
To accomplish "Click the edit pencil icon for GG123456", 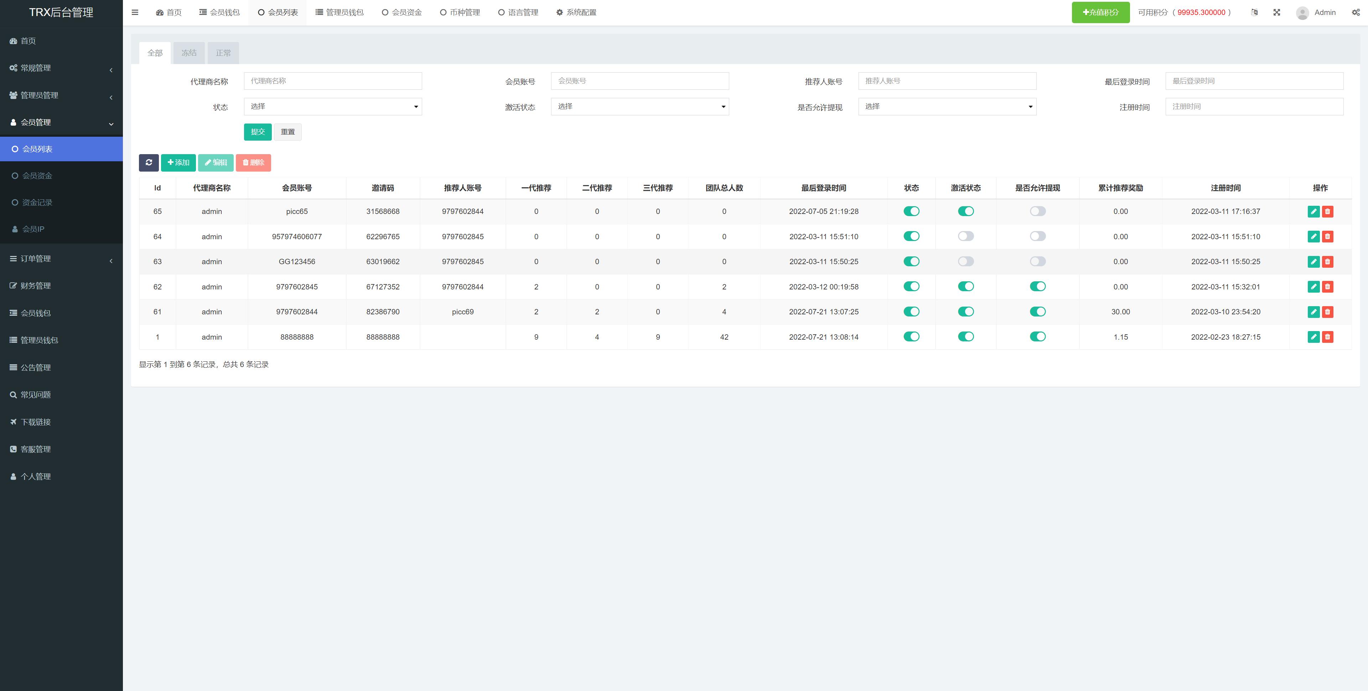I will (1313, 262).
